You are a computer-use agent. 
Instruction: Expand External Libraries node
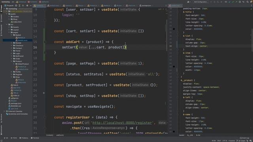tap(4, 111)
